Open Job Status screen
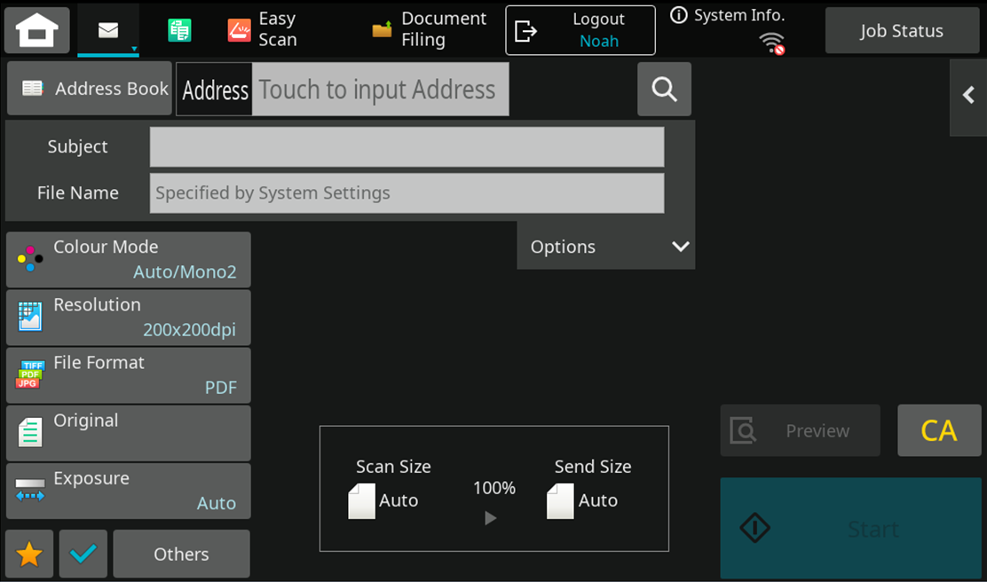The image size is (987, 582). point(901,31)
